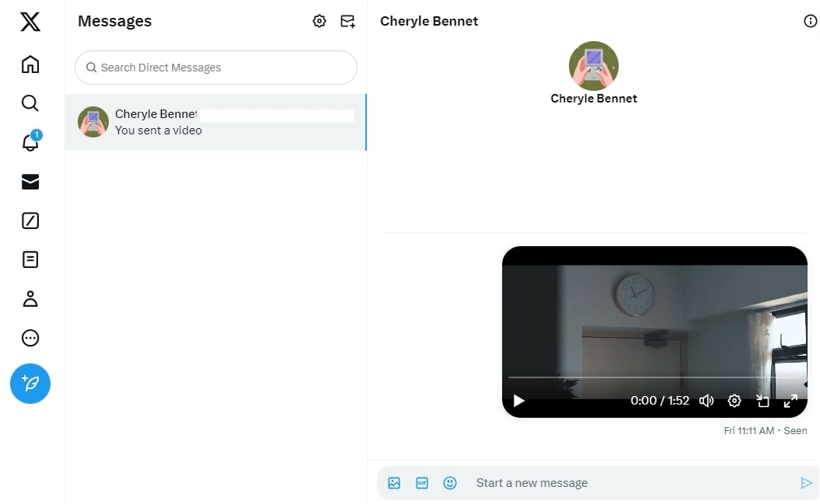
Task: Expand the More circle menu
Action: [x=30, y=338]
